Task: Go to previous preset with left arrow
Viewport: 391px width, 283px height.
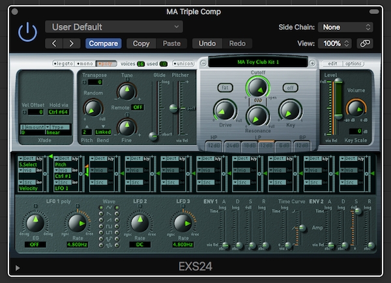Action: point(54,44)
